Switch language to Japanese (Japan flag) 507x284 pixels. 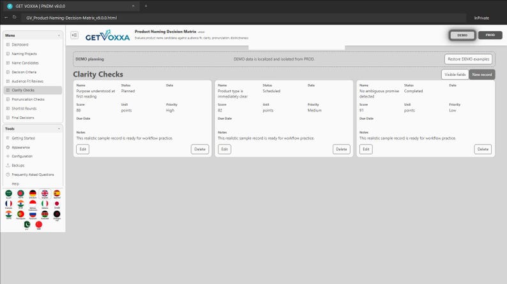57,204
